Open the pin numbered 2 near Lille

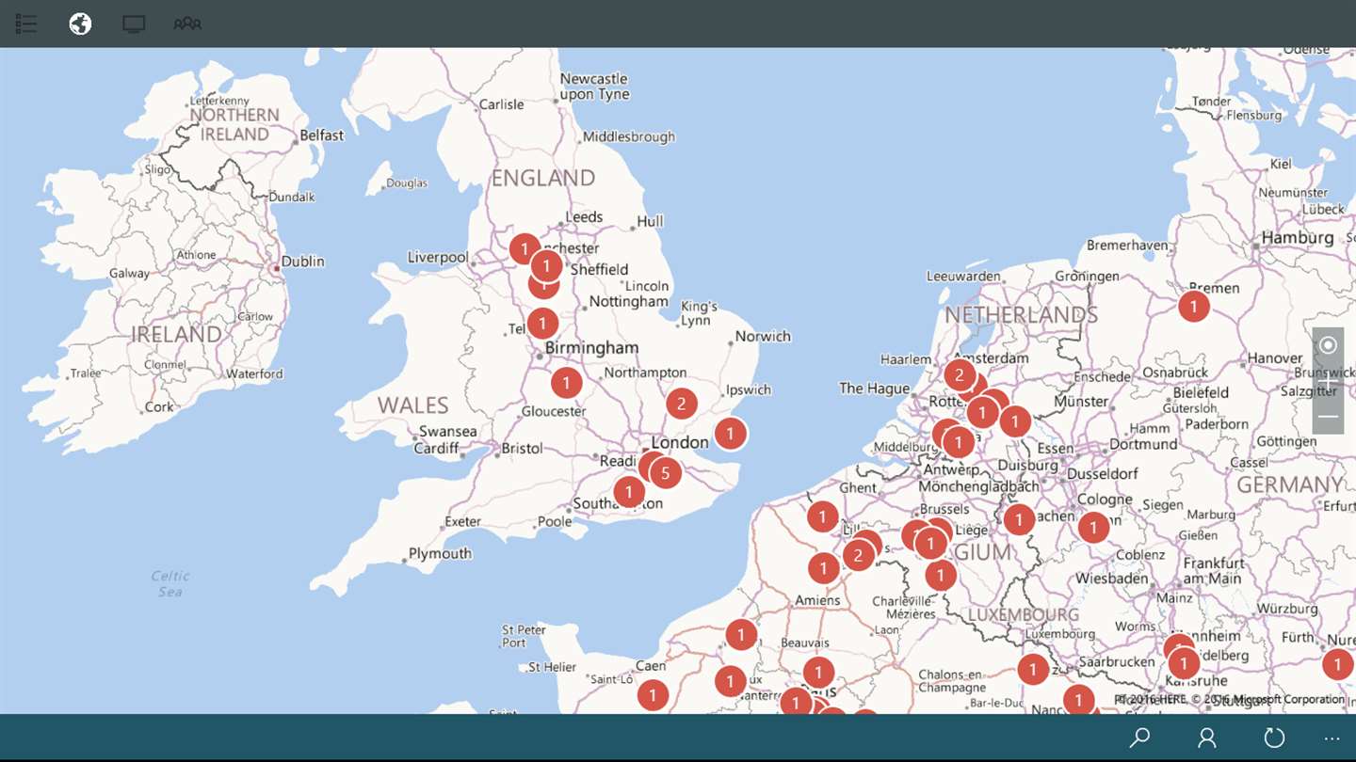[858, 555]
